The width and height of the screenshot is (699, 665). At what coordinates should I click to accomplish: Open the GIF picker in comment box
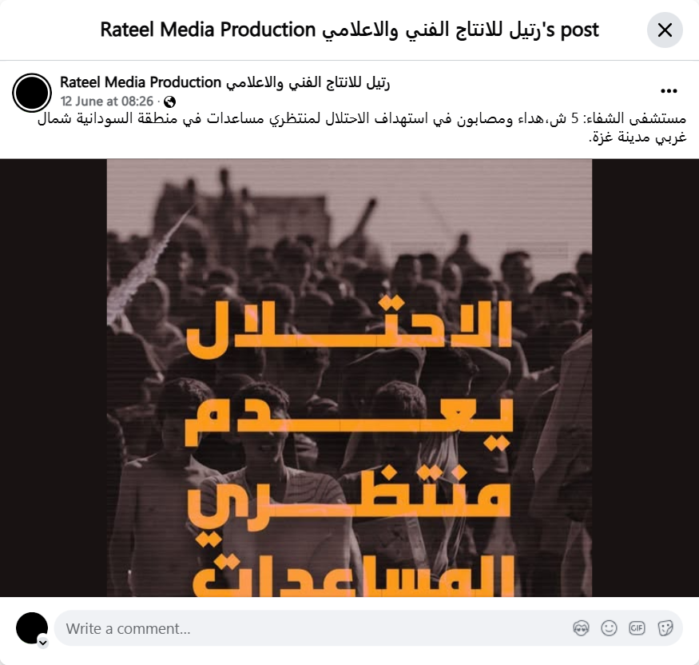[637, 628]
